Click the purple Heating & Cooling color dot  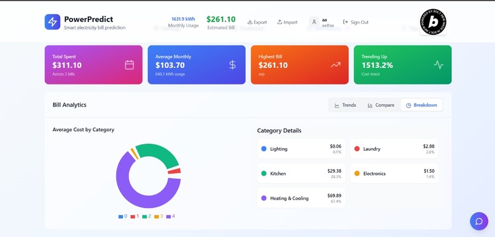click(264, 198)
